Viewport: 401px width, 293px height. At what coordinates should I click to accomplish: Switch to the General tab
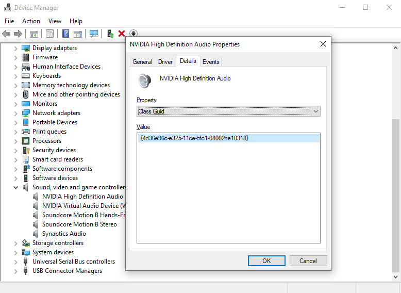click(x=142, y=62)
